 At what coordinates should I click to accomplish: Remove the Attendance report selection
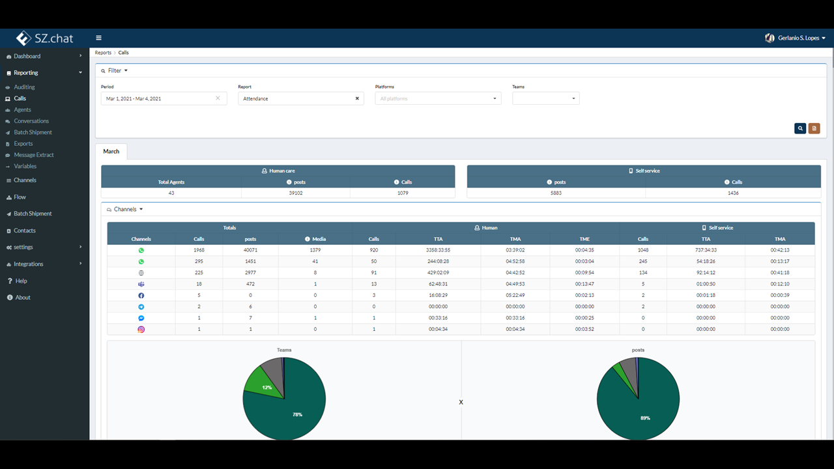pos(357,98)
